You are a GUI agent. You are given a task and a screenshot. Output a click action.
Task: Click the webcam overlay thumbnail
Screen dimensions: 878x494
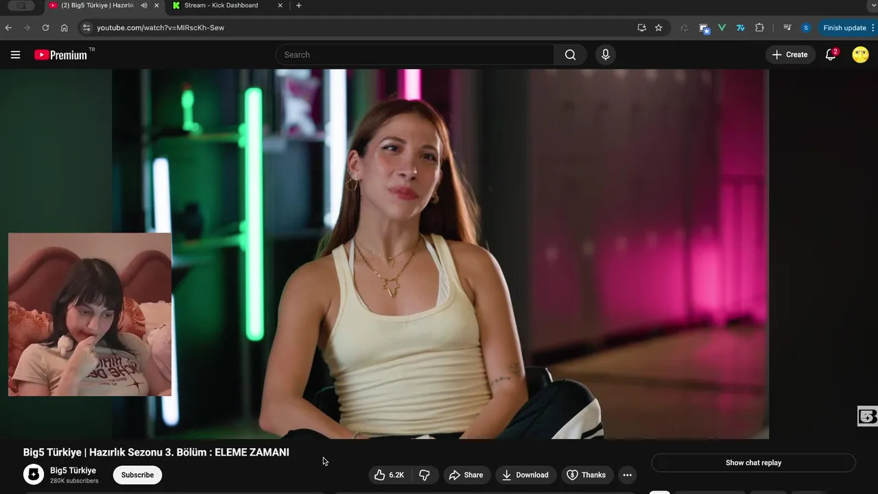90,314
